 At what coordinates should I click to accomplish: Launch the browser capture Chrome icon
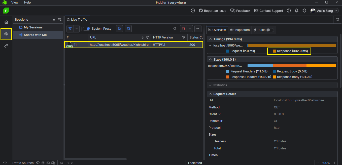click(x=120, y=29)
